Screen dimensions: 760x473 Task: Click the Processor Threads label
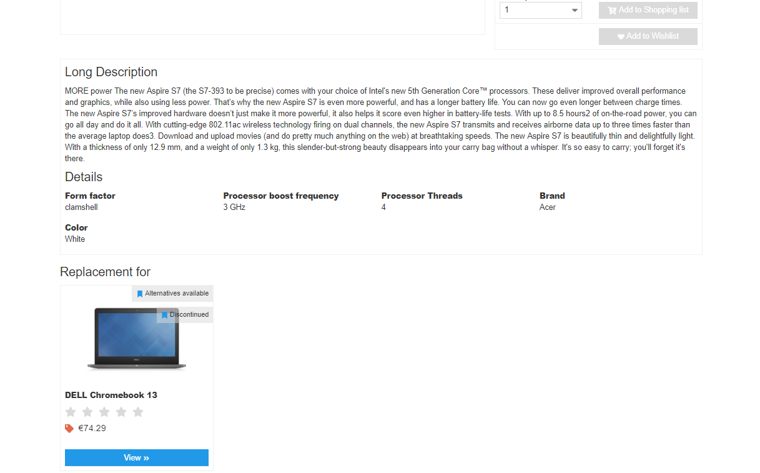(x=422, y=196)
